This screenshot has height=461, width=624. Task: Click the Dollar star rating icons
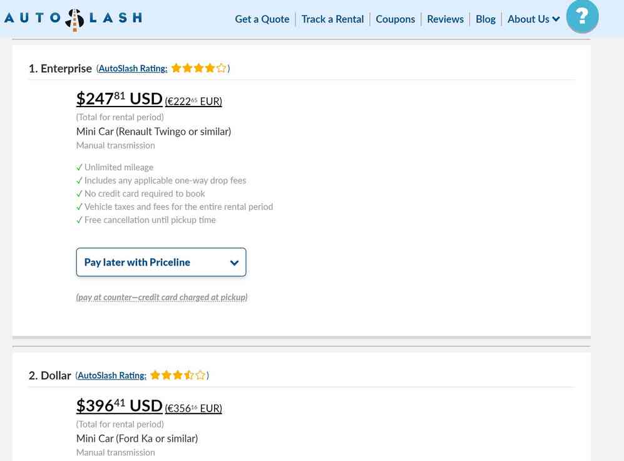tap(178, 375)
